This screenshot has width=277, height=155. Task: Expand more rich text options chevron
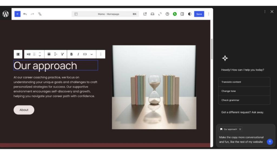click(x=92, y=54)
